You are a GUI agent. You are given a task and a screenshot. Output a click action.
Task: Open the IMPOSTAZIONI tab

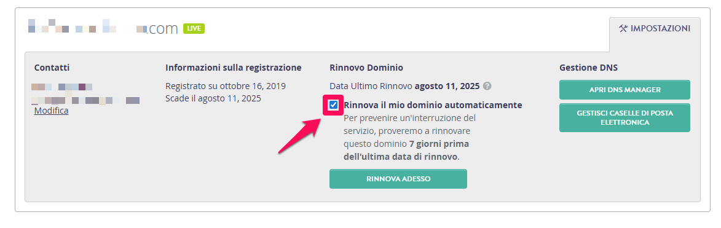click(655, 28)
